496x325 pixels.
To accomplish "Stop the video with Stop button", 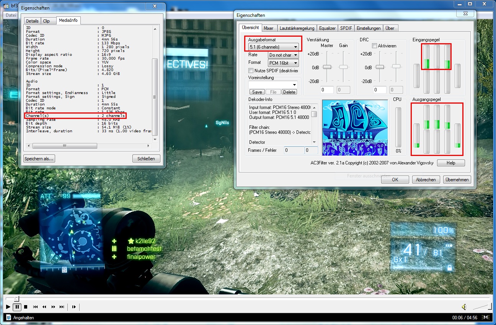I will point(26,307).
